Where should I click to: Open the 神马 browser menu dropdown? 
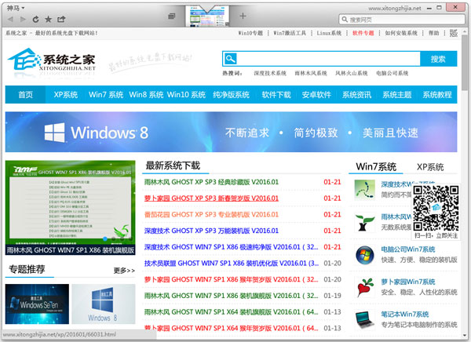tap(16, 8)
